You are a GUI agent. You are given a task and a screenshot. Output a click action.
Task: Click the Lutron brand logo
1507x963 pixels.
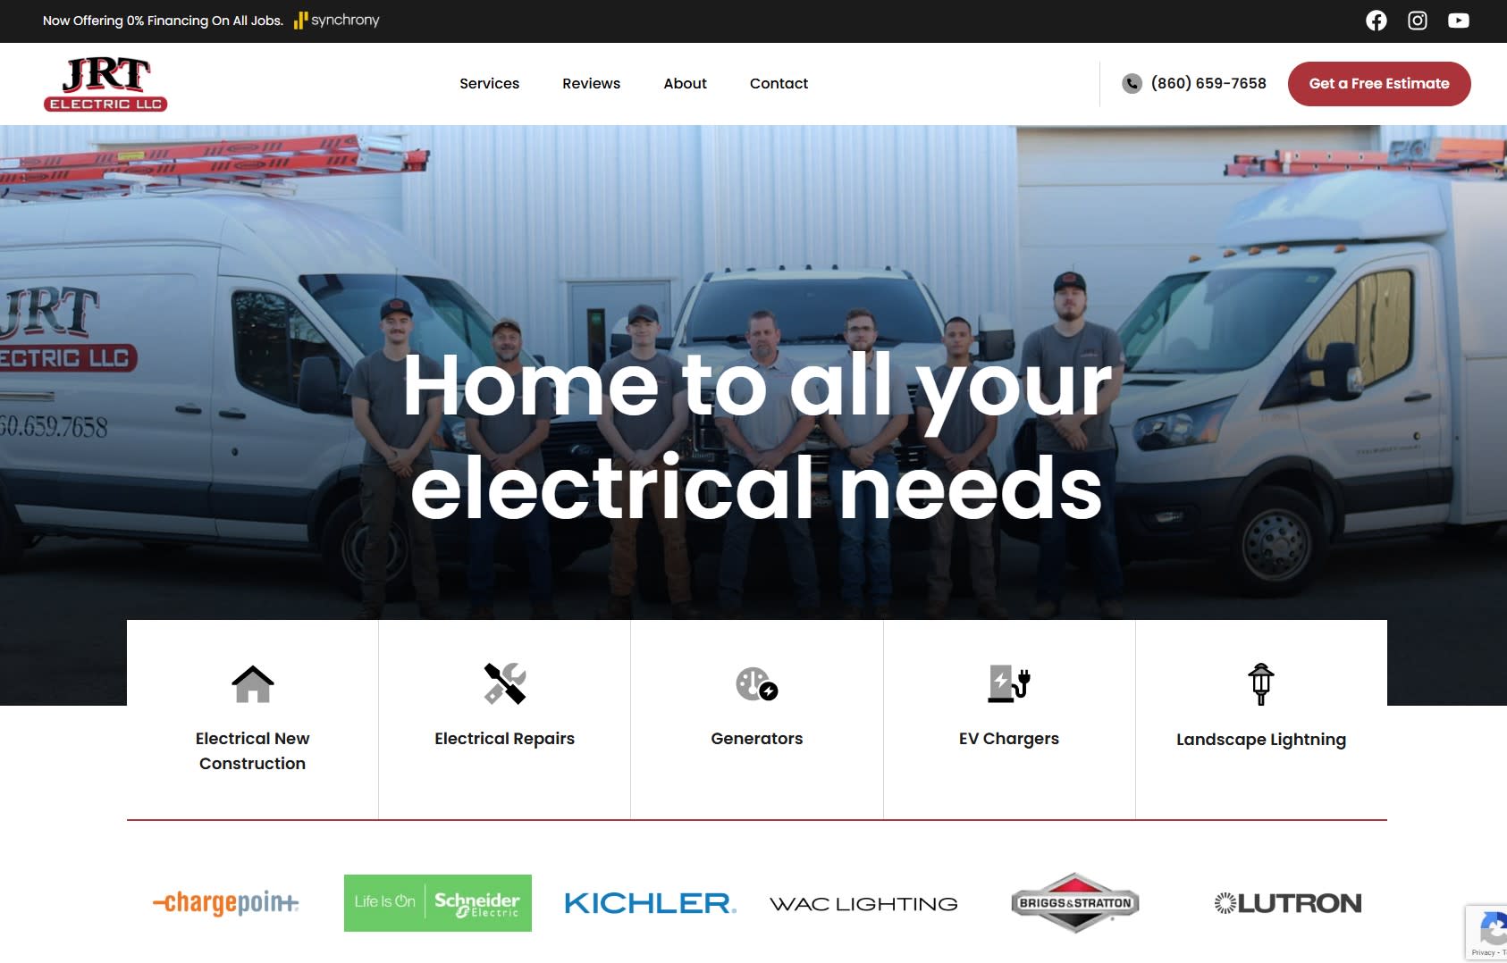click(1287, 903)
